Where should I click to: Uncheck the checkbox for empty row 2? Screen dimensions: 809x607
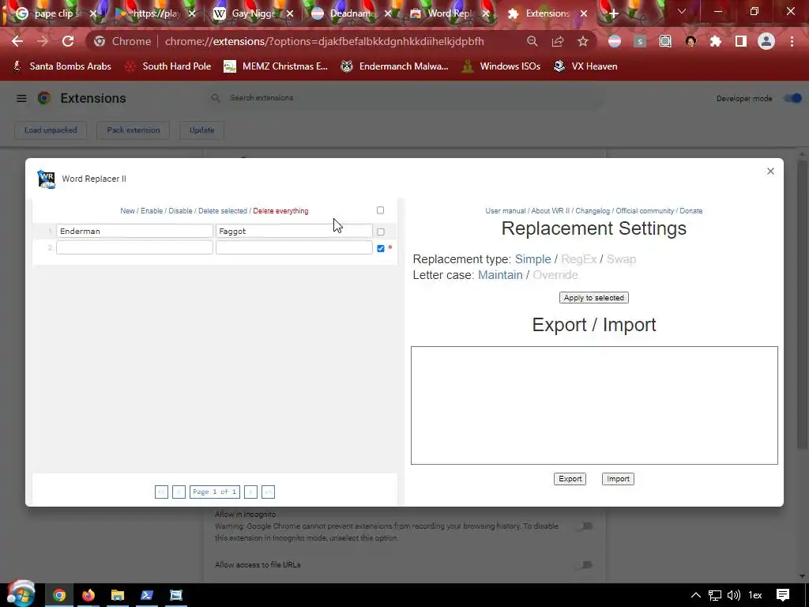tap(380, 248)
